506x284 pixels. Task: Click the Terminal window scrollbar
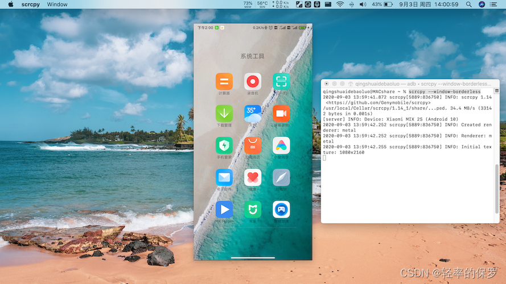click(x=497, y=189)
